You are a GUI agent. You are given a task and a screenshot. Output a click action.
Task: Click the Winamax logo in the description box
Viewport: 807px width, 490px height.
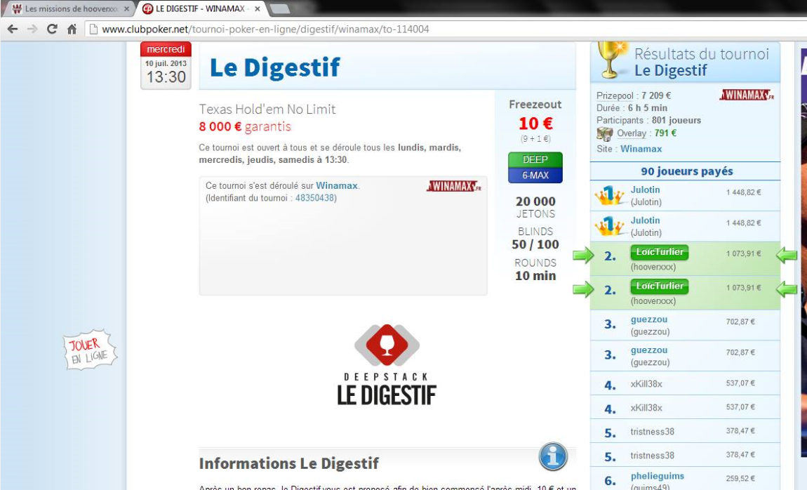click(x=454, y=186)
